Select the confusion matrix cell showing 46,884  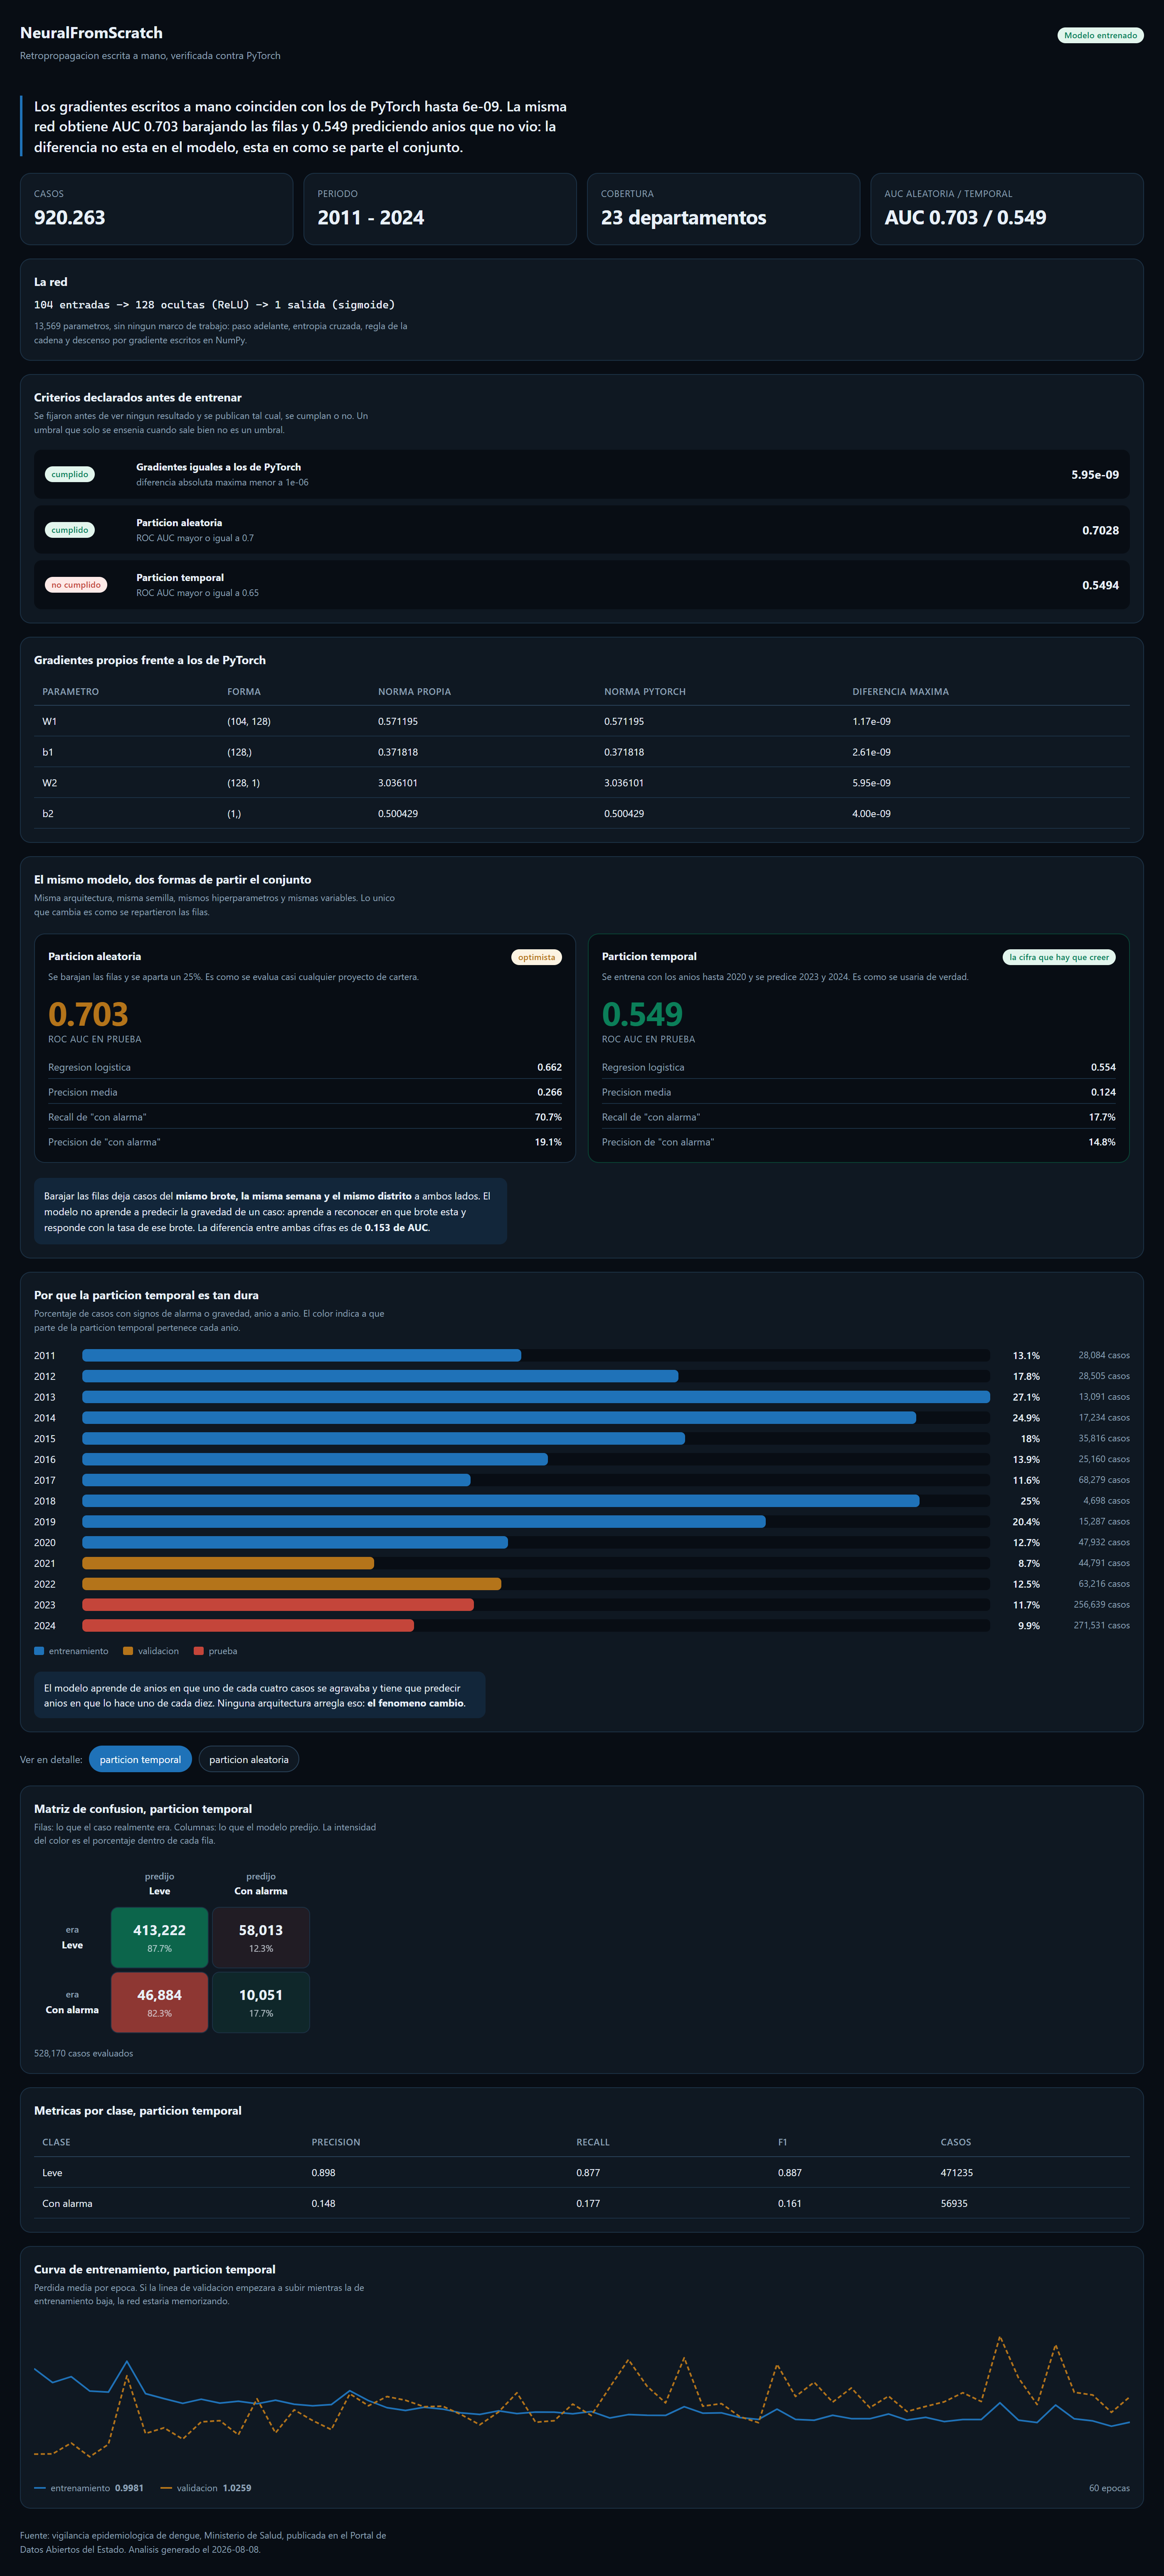(x=160, y=2002)
